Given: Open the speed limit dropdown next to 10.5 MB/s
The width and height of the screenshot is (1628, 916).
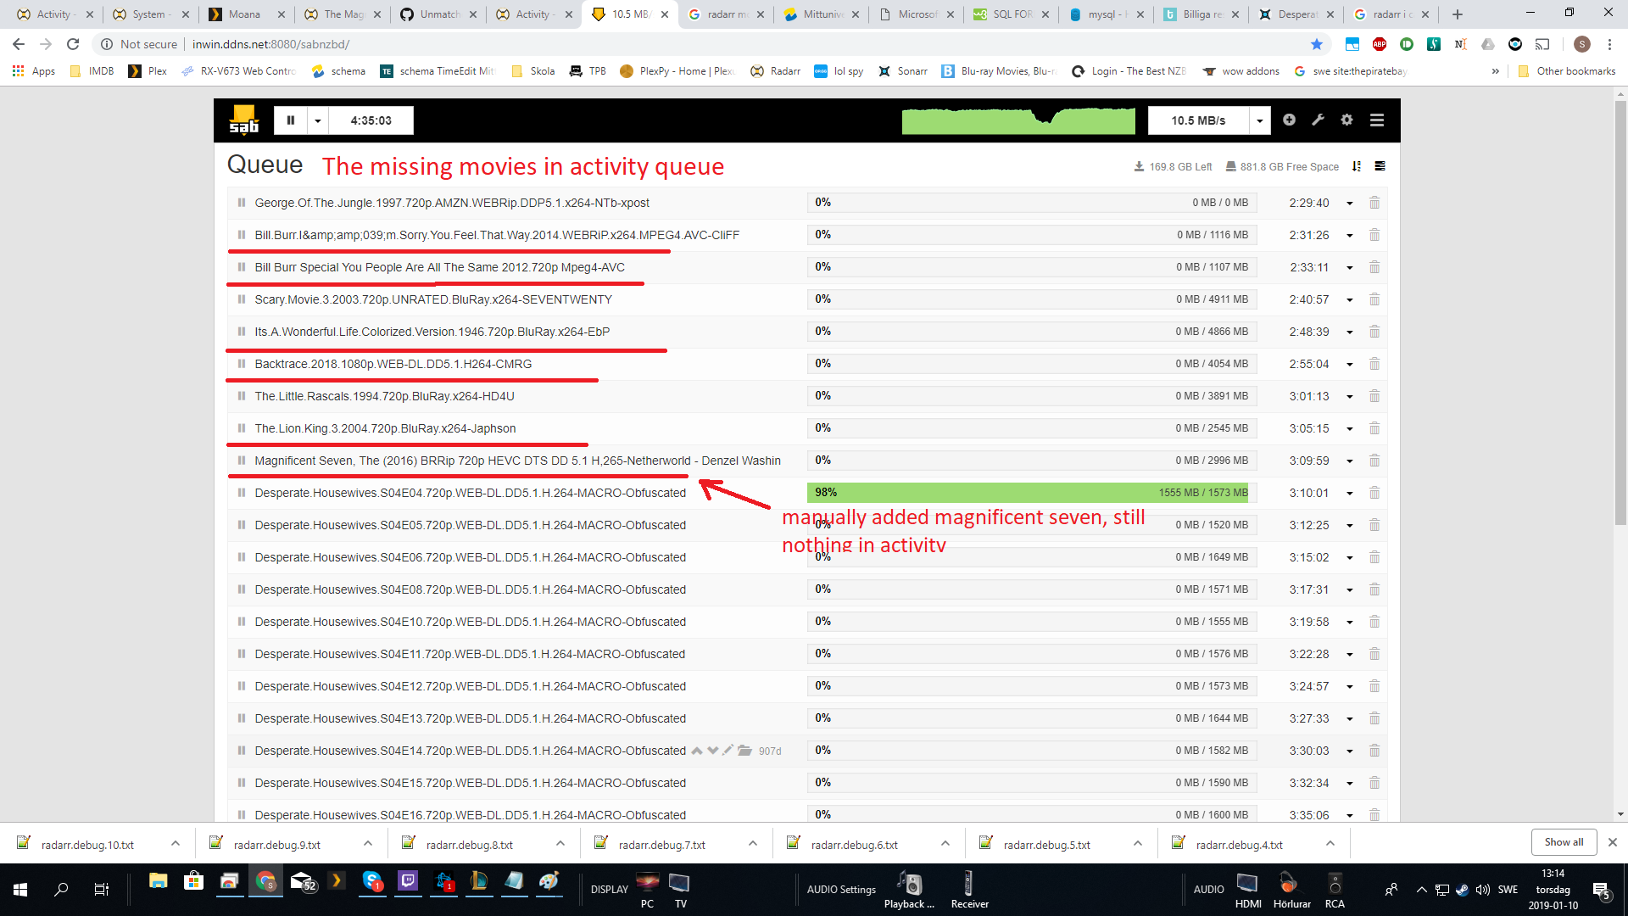Looking at the screenshot, I should [x=1259, y=120].
